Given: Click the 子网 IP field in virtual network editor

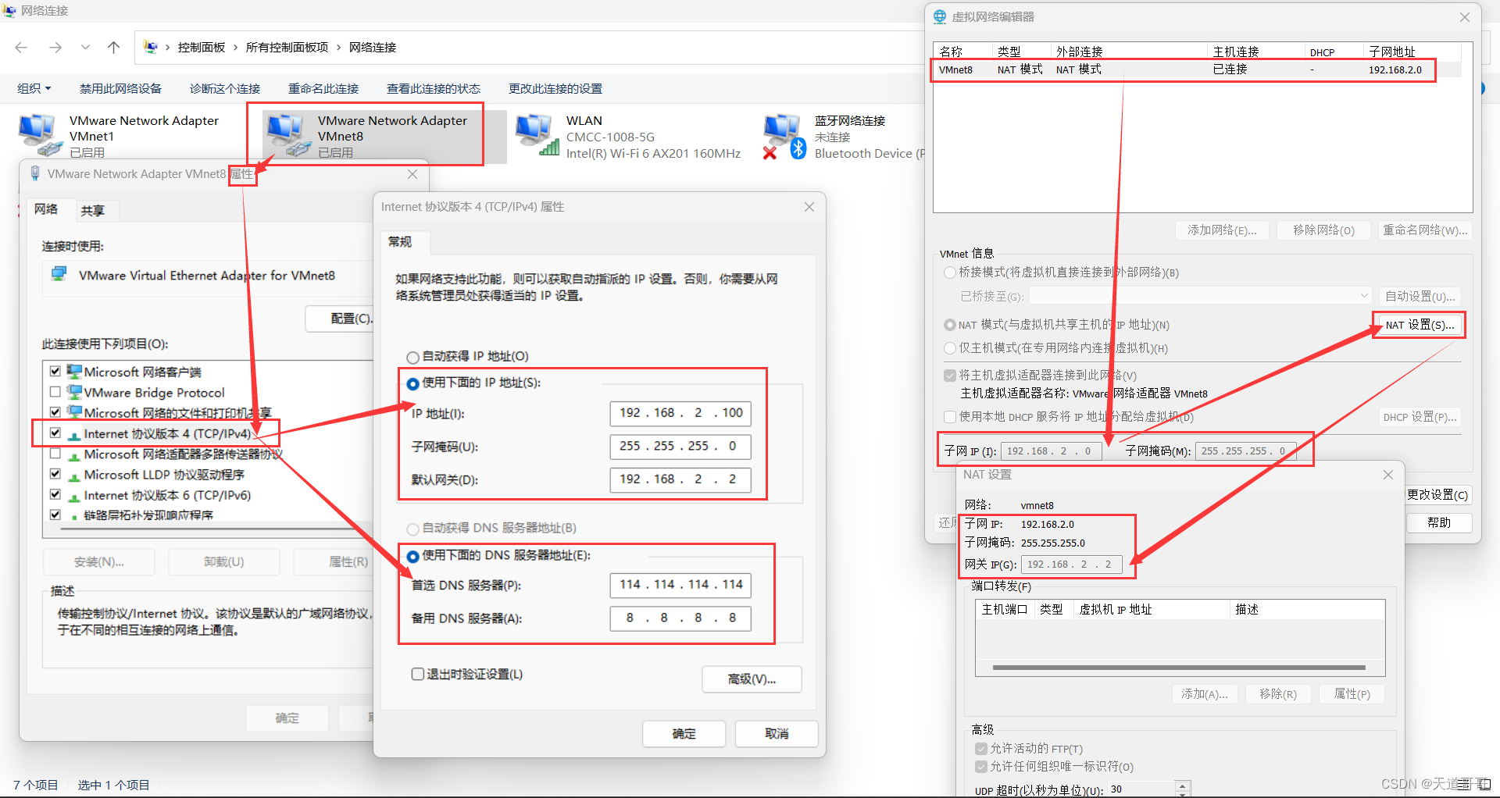Looking at the screenshot, I should tap(1051, 451).
